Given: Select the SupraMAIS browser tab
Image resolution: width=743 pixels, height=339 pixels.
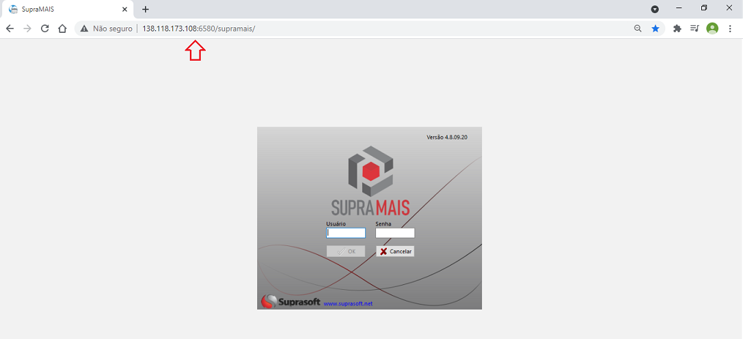Looking at the screenshot, I should coord(68,9).
